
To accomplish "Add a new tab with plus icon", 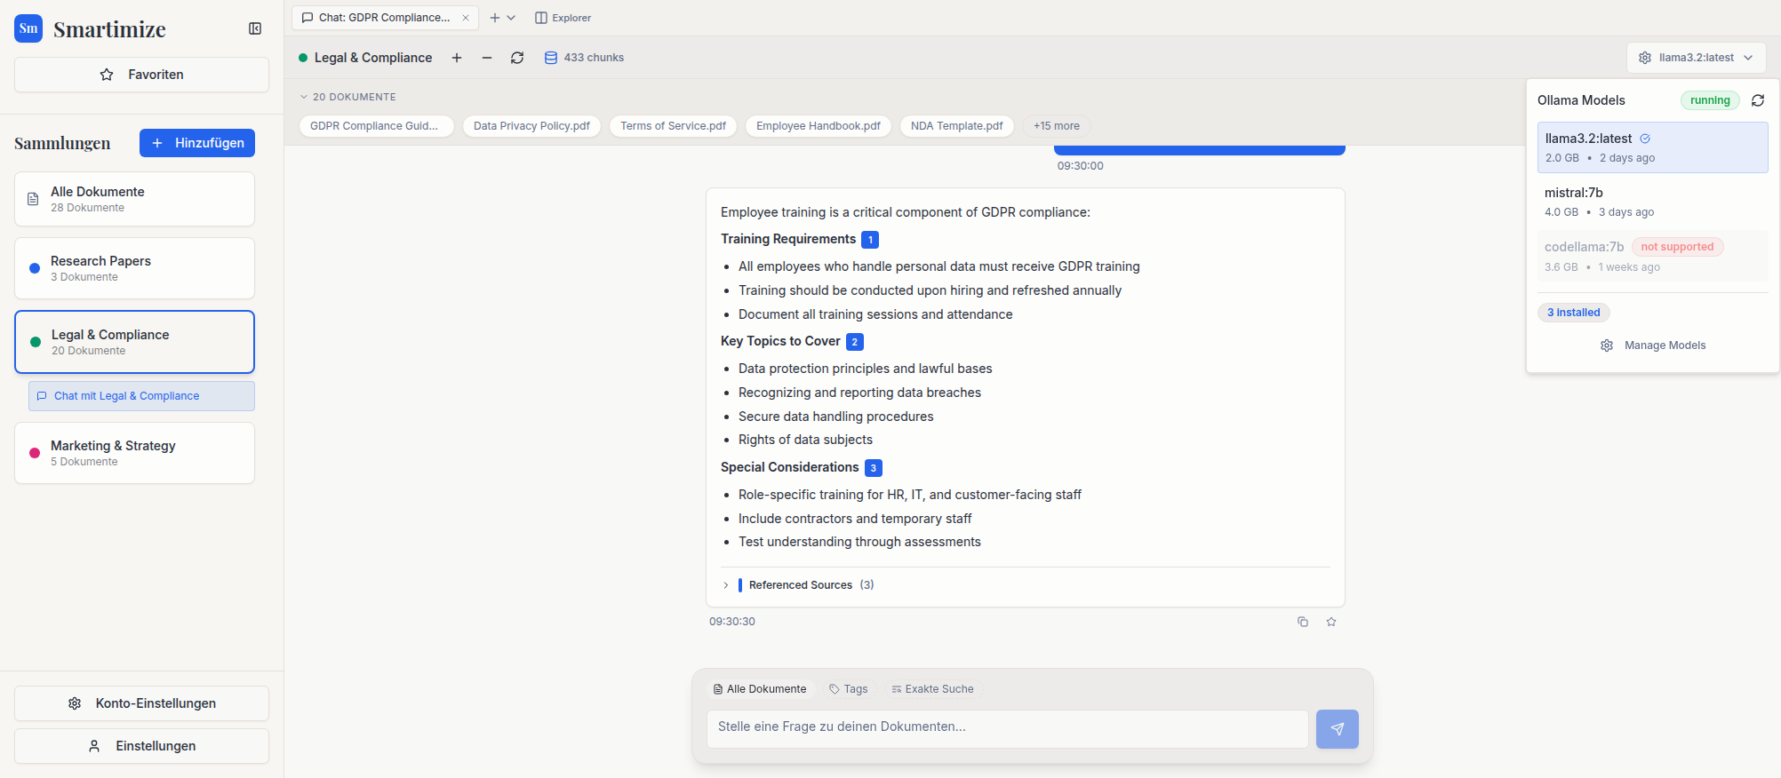I will coord(495,18).
